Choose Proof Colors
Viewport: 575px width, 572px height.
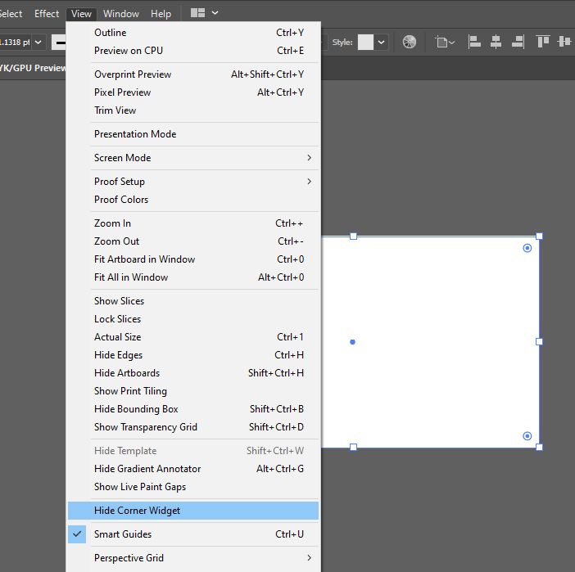[193, 200]
